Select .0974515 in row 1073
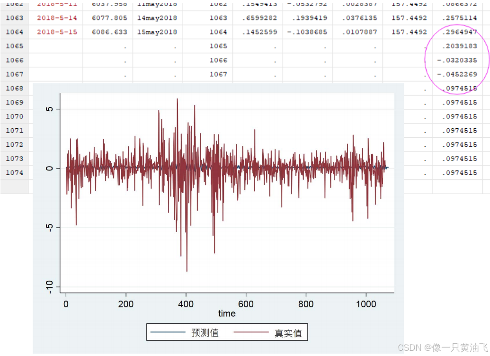This screenshot has height=356, width=490. point(459,159)
